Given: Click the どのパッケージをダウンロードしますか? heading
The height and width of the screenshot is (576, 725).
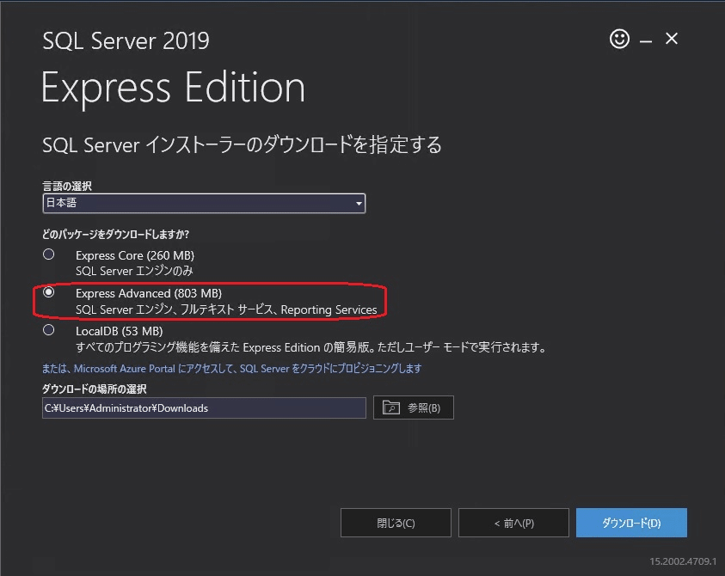Looking at the screenshot, I should point(115,235).
